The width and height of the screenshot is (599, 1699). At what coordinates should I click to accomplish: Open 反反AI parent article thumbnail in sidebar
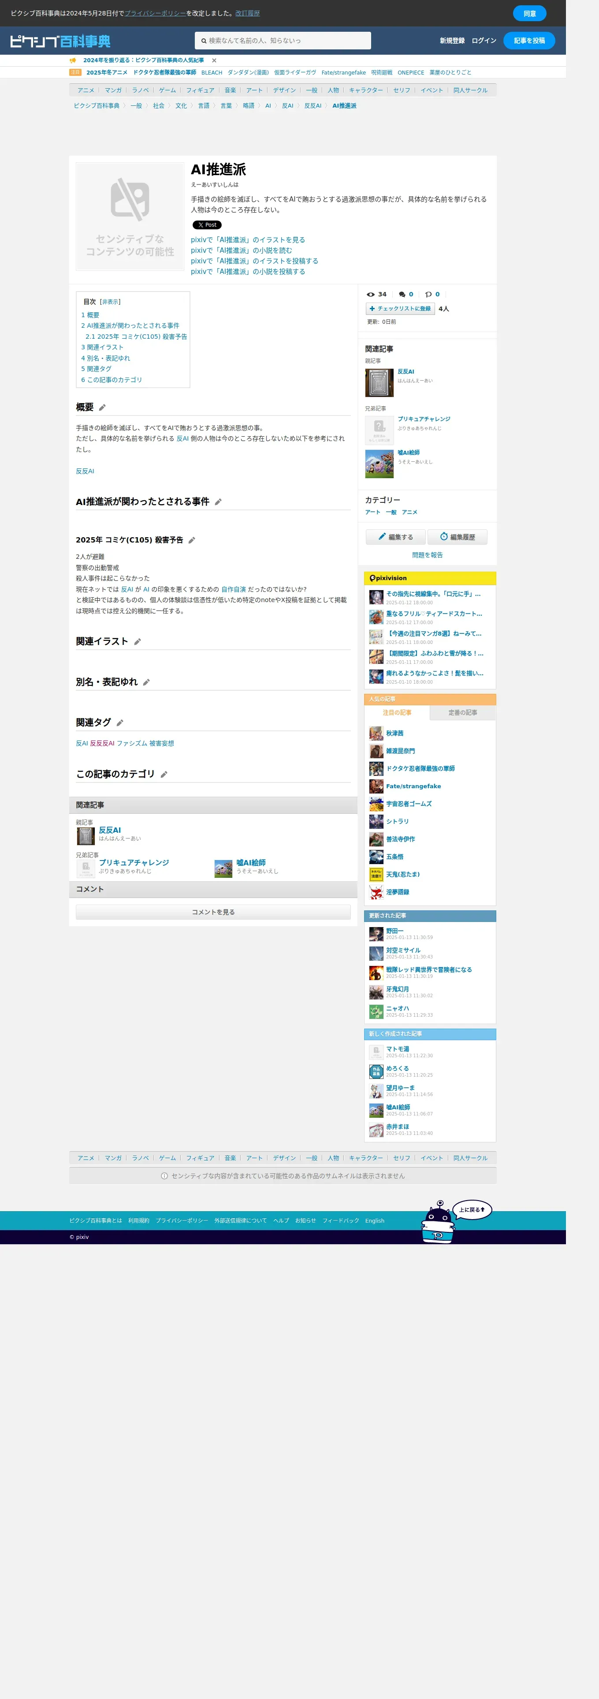pos(379,382)
